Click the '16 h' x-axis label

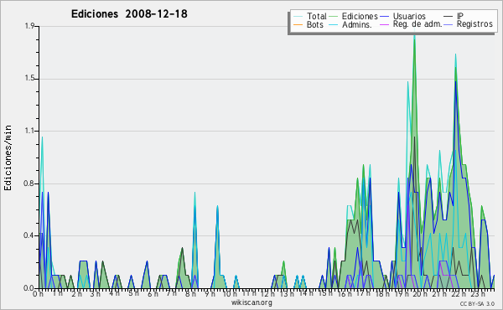[345, 293]
